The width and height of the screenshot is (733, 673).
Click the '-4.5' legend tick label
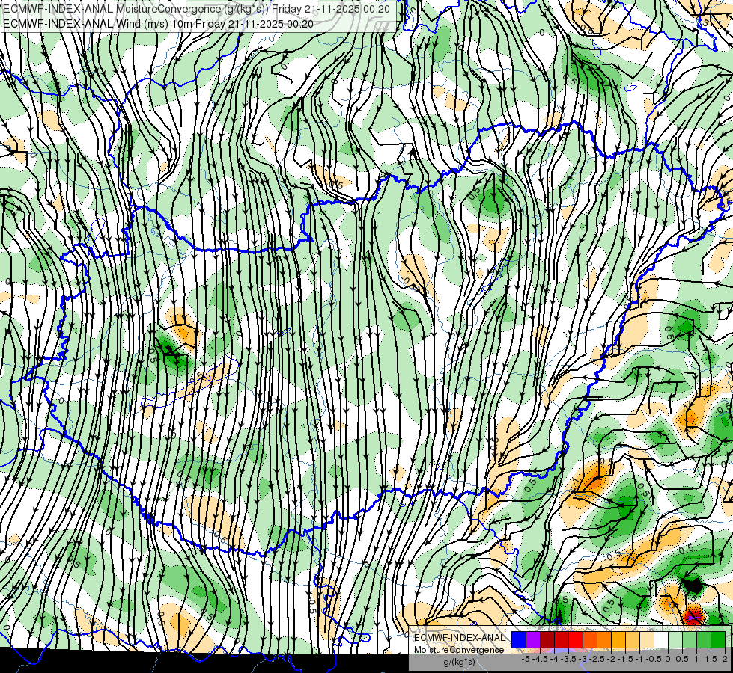click(x=540, y=659)
